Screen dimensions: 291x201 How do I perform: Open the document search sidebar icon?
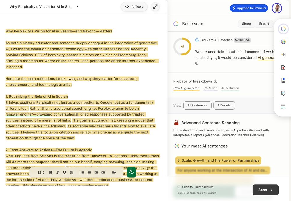283,67
